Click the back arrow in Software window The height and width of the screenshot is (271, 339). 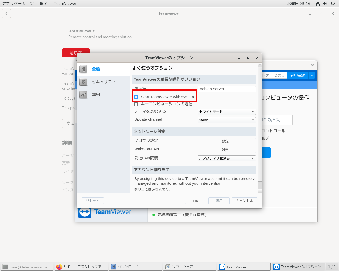click(6, 13)
